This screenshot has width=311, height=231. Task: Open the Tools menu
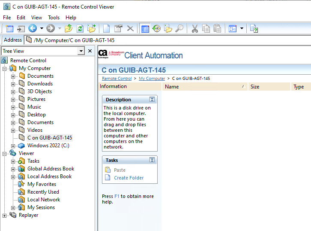coord(54,18)
